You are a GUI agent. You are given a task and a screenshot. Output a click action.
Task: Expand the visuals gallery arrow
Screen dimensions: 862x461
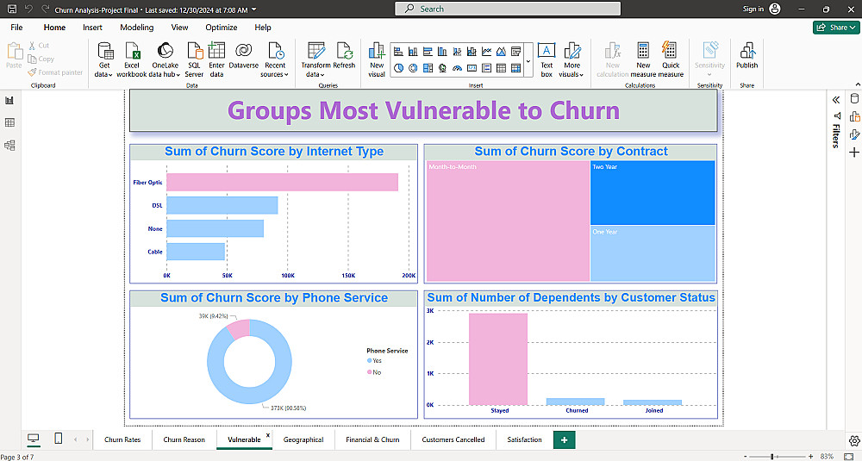pos(528,61)
